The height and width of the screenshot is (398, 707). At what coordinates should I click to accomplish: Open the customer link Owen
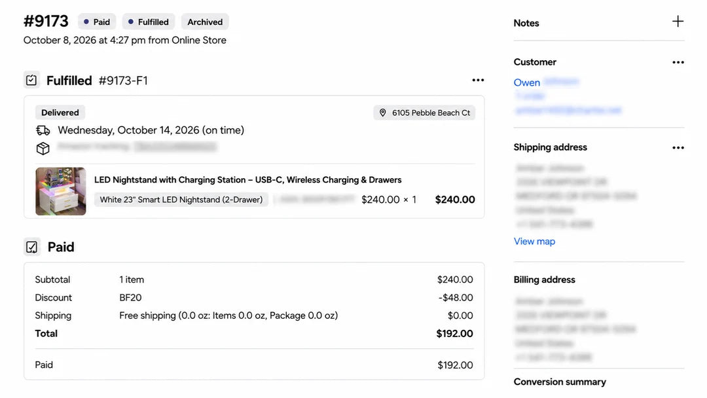(x=526, y=82)
